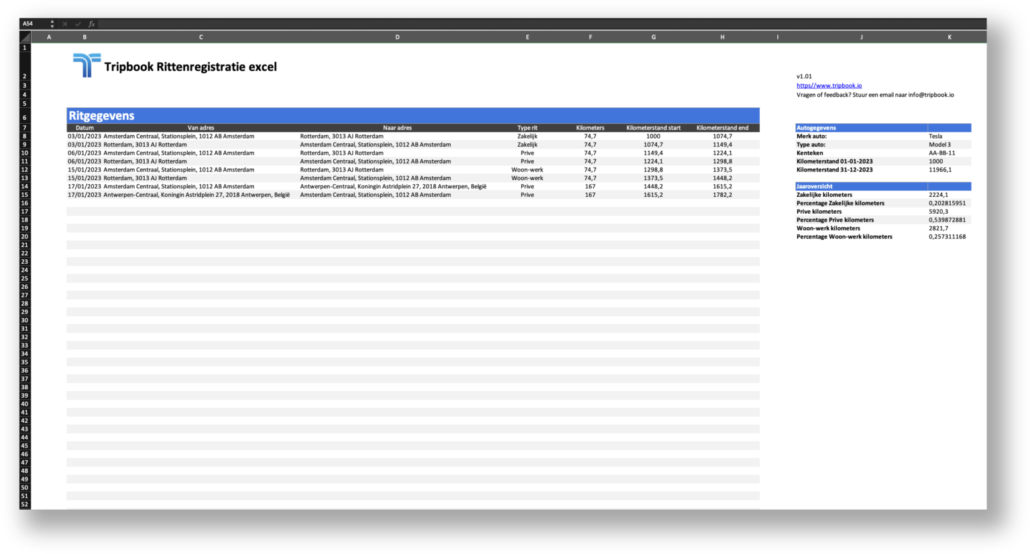Click the Kilometers column heading

coord(590,128)
